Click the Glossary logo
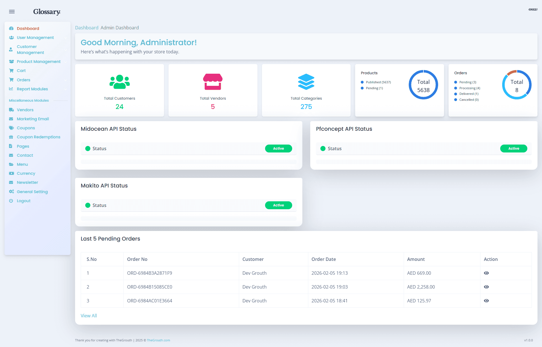The height and width of the screenshot is (347, 542). tap(47, 12)
